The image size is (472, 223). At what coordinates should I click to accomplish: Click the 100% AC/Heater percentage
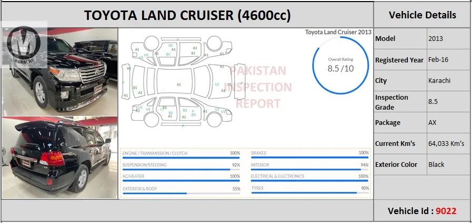pos(235,176)
